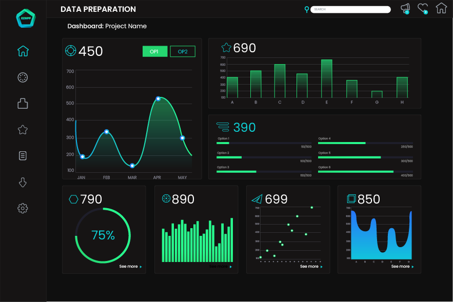
Task: Click See more under blue area chart
Action: pyautogui.click(x=402, y=267)
